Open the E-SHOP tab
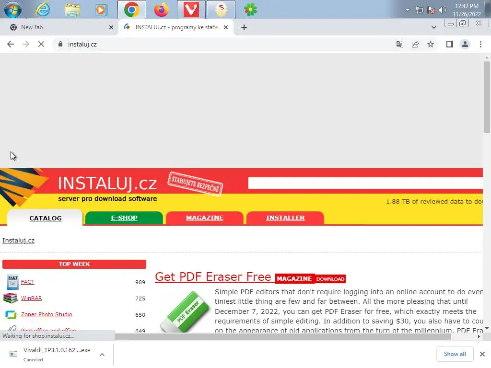The image size is (491, 368). tap(124, 218)
